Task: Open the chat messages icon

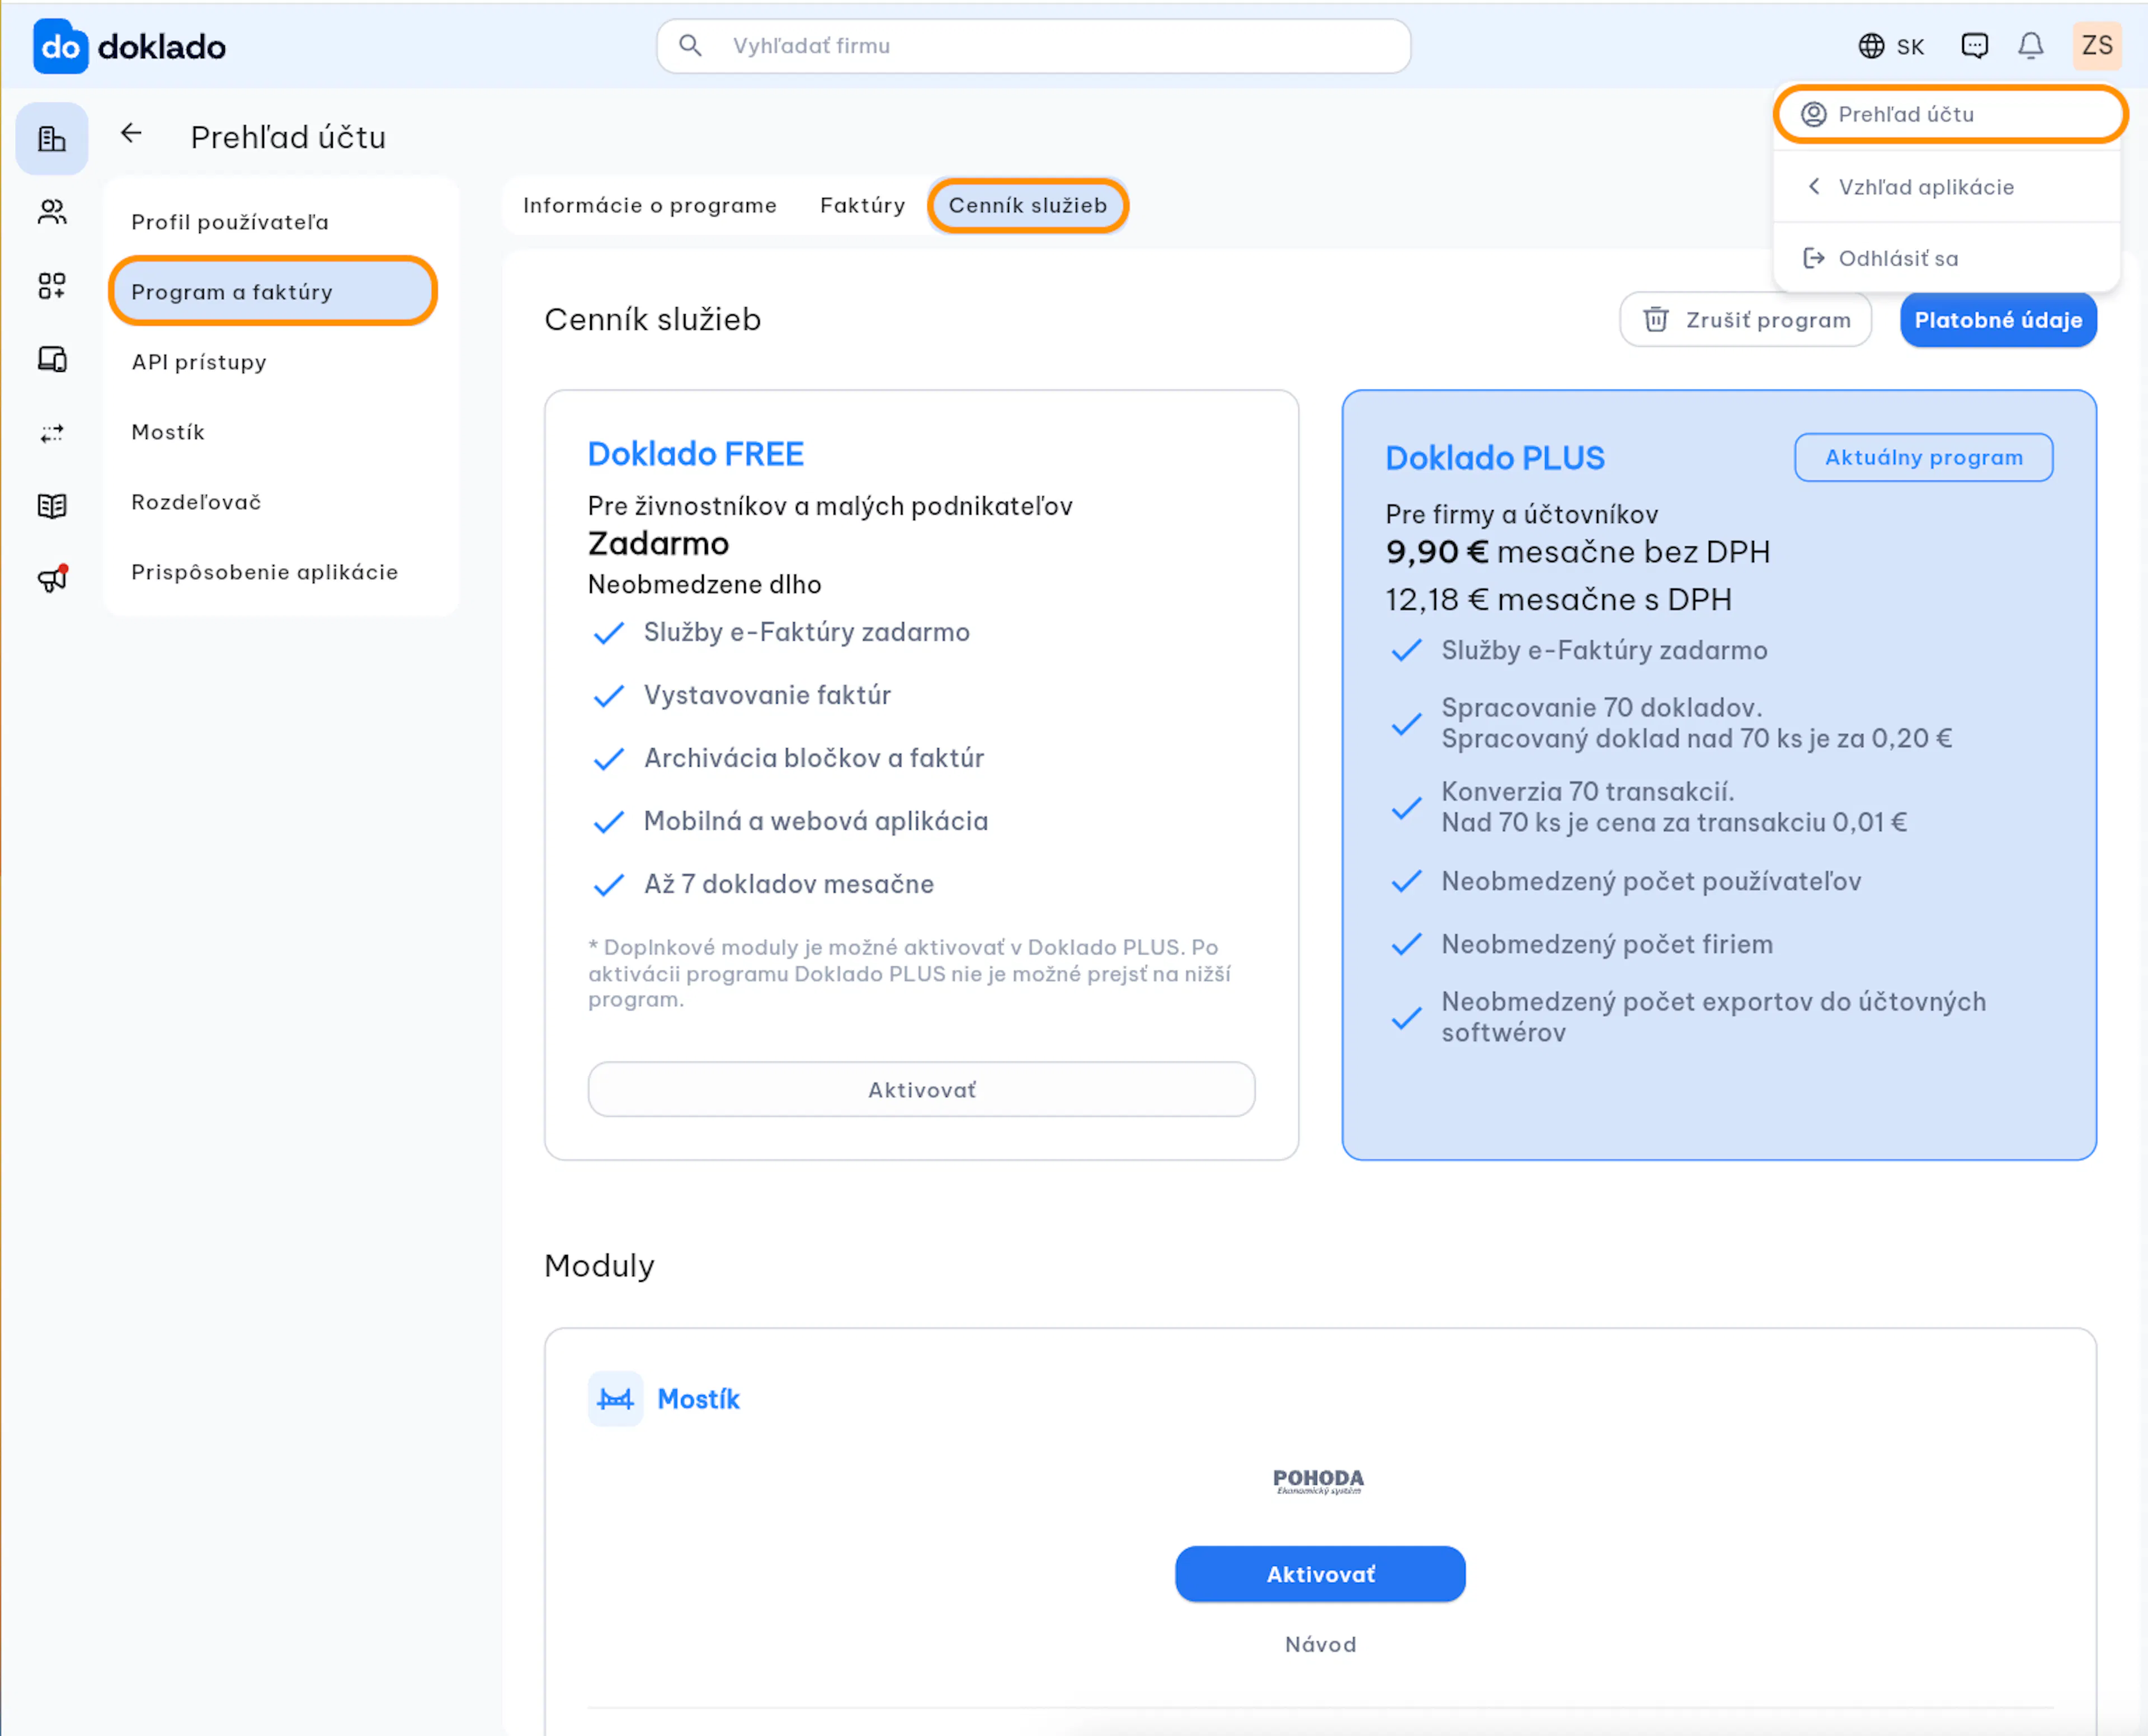Action: coord(1975,46)
